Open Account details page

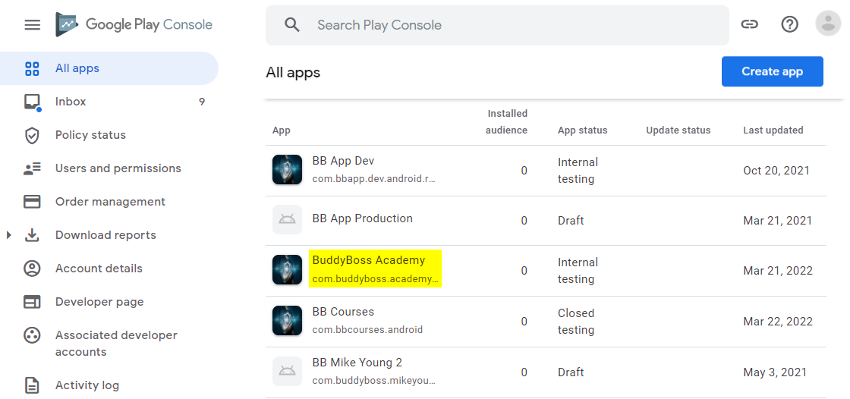[x=109, y=269]
